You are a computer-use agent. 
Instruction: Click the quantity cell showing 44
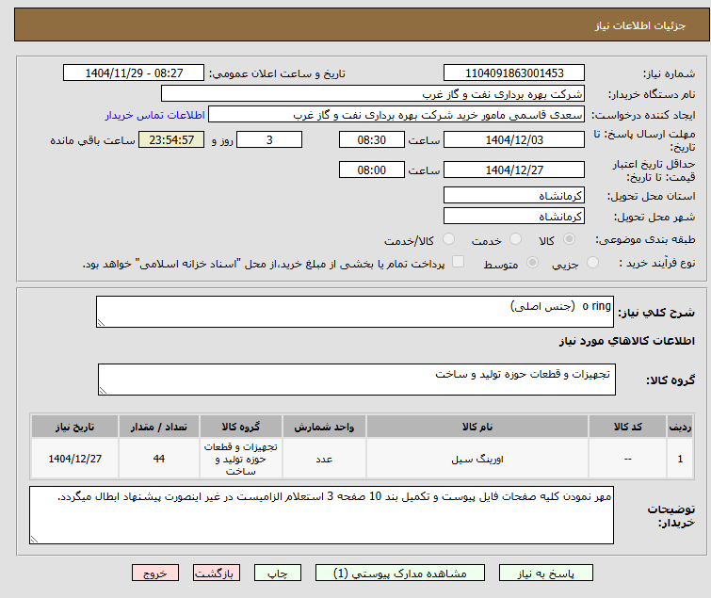coord(159,459)
